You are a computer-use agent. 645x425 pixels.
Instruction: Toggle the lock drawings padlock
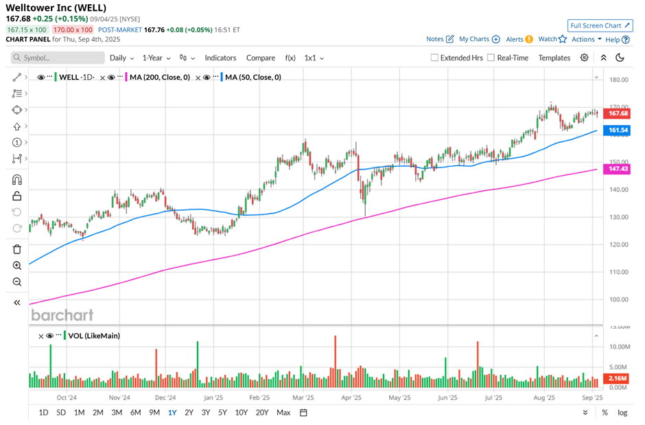(x=17, y=196)
